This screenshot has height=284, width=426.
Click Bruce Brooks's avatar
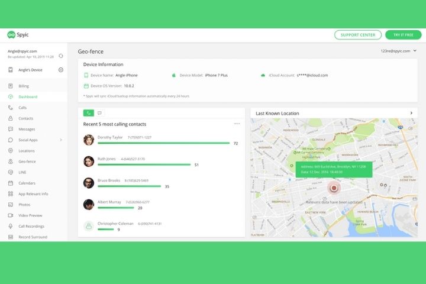point(89,183)
